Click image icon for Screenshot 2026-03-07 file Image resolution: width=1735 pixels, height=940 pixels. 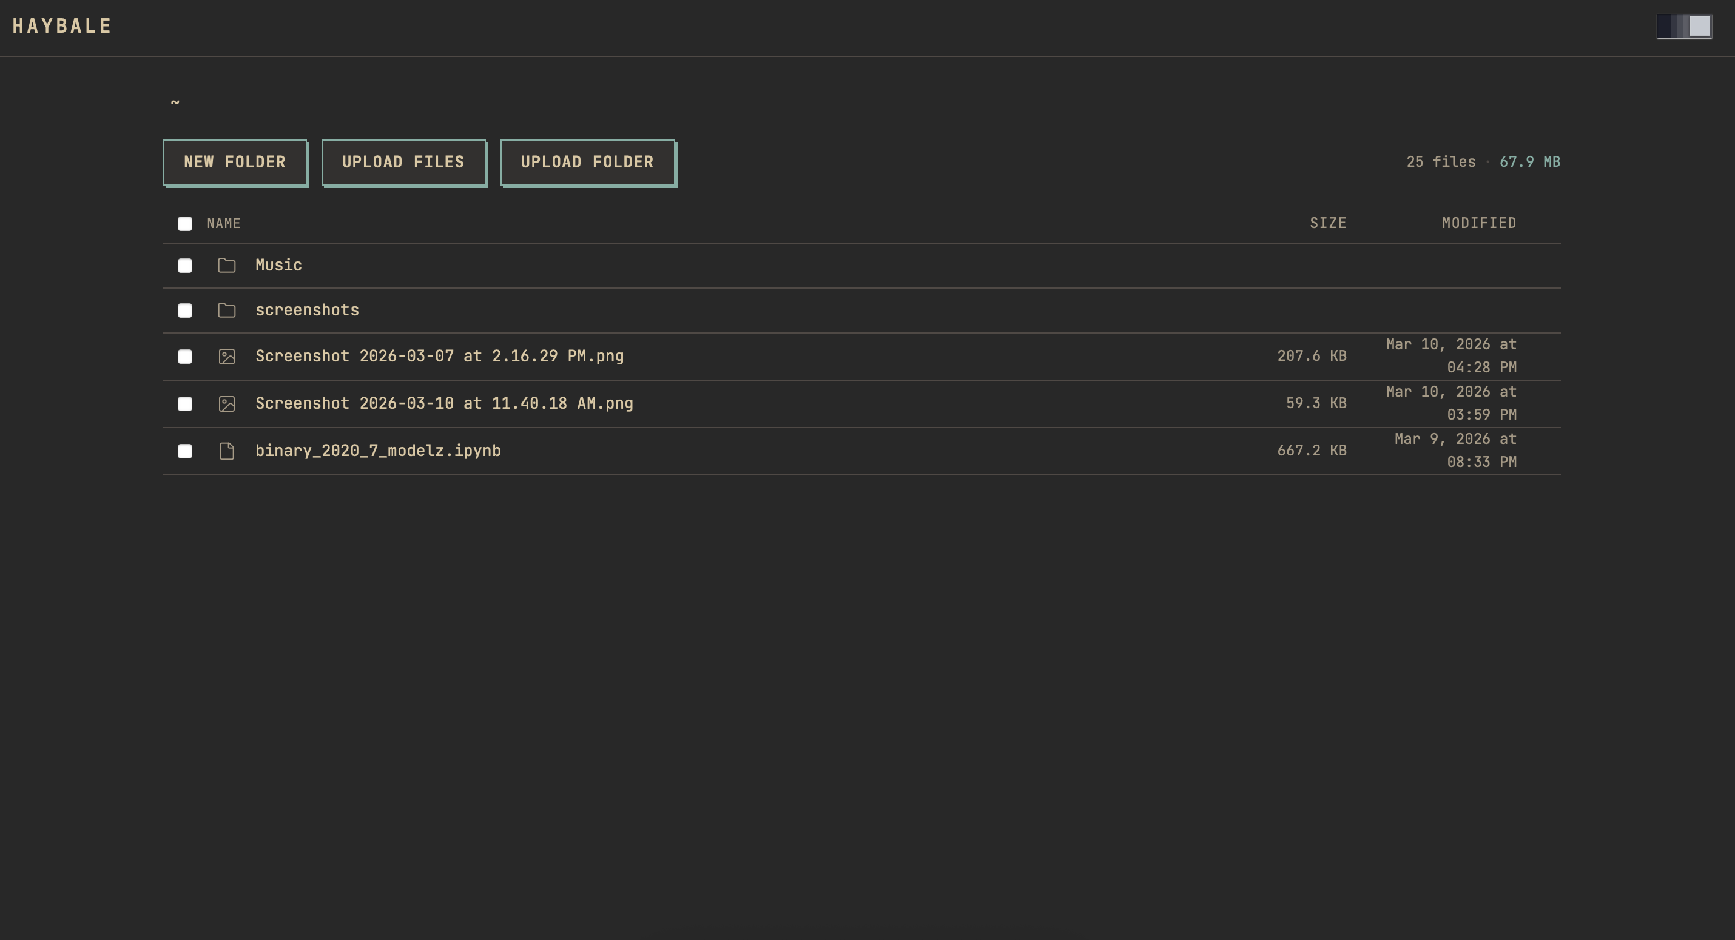(226, 356)
